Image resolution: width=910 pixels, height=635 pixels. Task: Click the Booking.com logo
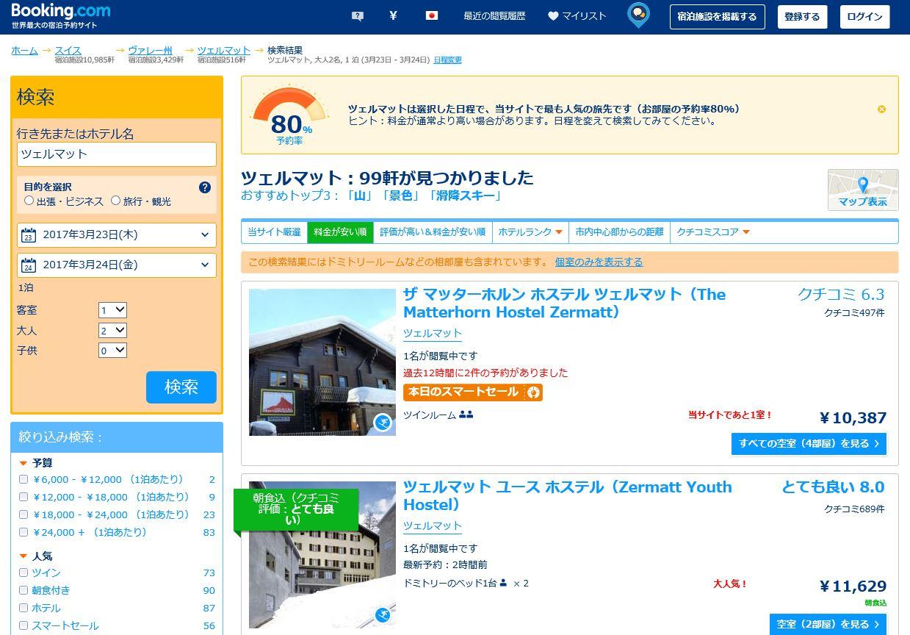[61, 11]
